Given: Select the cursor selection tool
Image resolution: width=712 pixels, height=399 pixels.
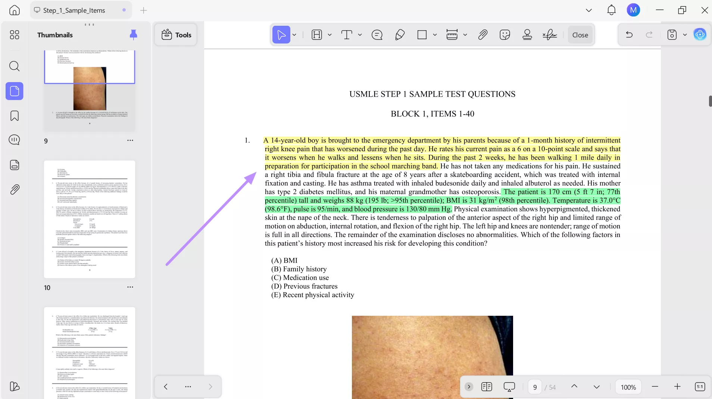Looking at the screenshot, I should pyautogui.click(x=281, y=35).
